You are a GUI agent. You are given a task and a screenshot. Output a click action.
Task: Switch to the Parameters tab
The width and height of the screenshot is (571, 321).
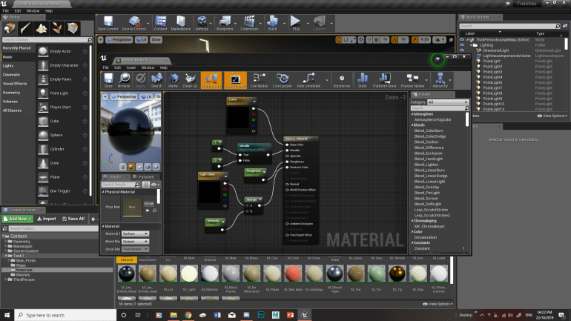click(x=145, y=177)
